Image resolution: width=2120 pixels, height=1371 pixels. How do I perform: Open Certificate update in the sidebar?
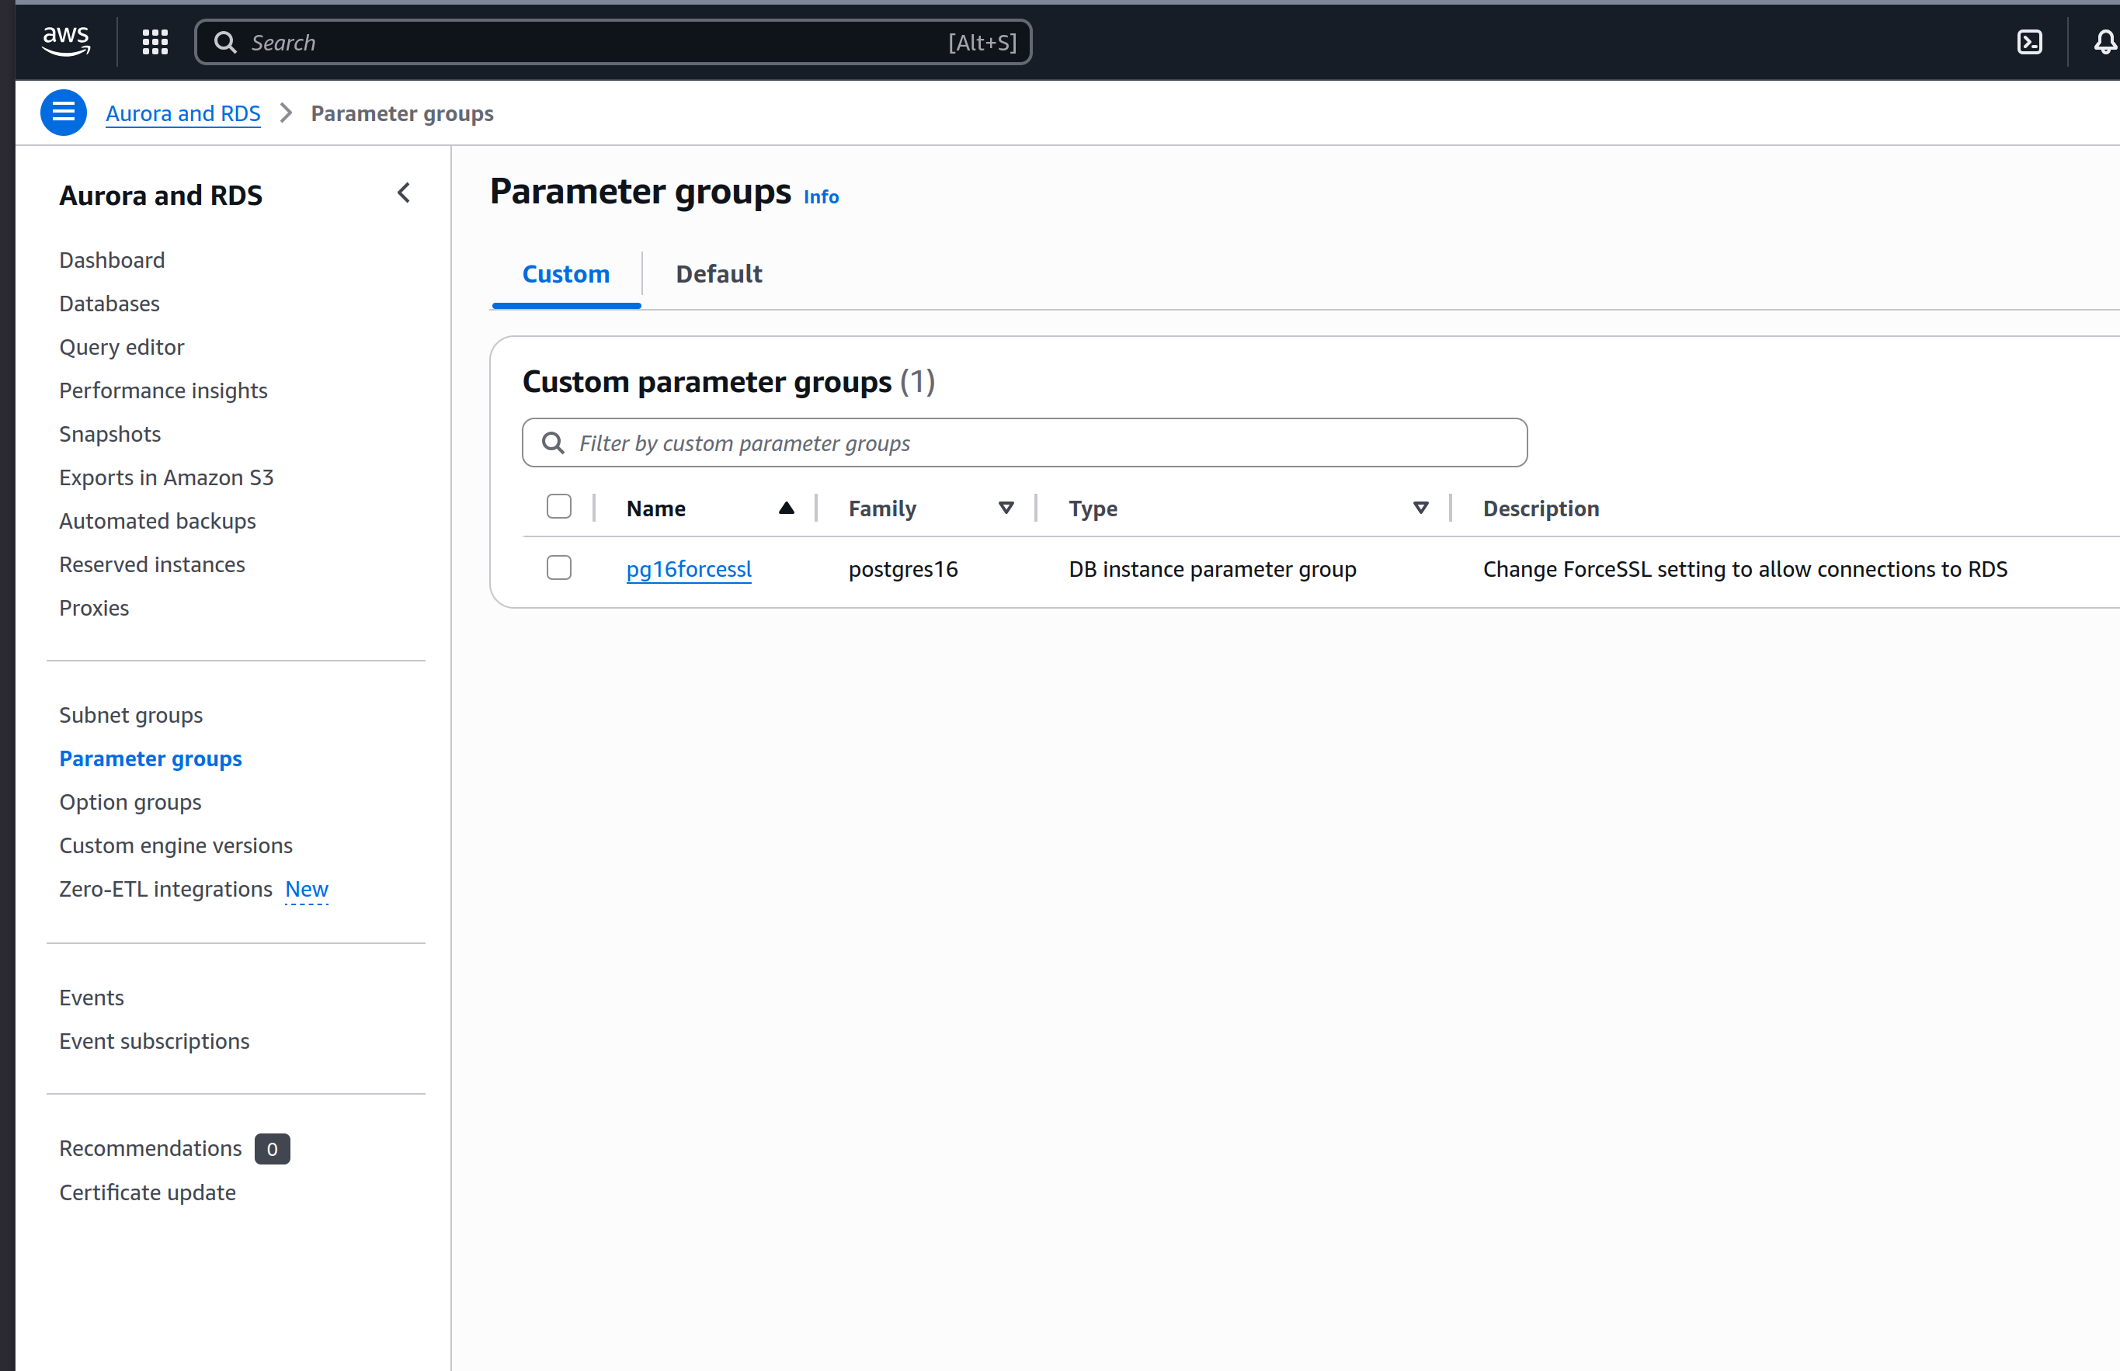coord(148,1193)
